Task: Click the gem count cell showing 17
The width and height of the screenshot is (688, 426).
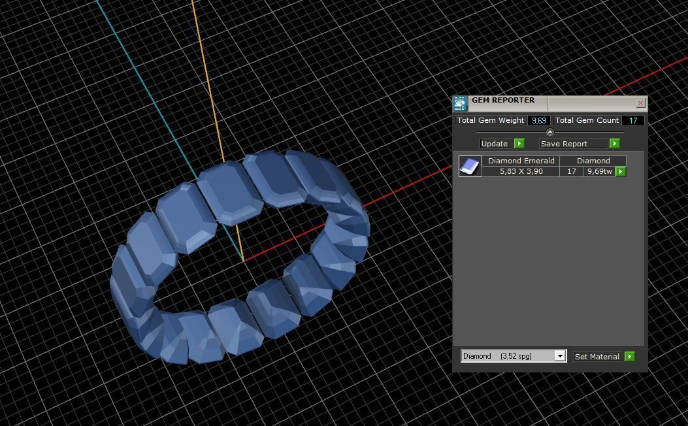Action: pos(571,172)
